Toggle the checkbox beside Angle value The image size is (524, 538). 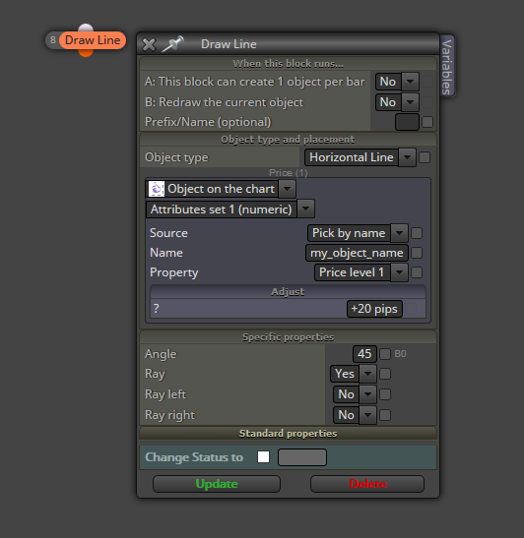tap(385, 354)
